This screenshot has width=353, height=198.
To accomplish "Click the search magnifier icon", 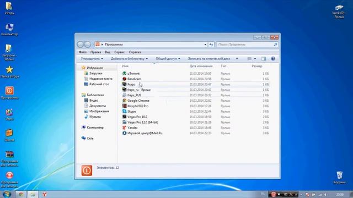I will point(275,45).
